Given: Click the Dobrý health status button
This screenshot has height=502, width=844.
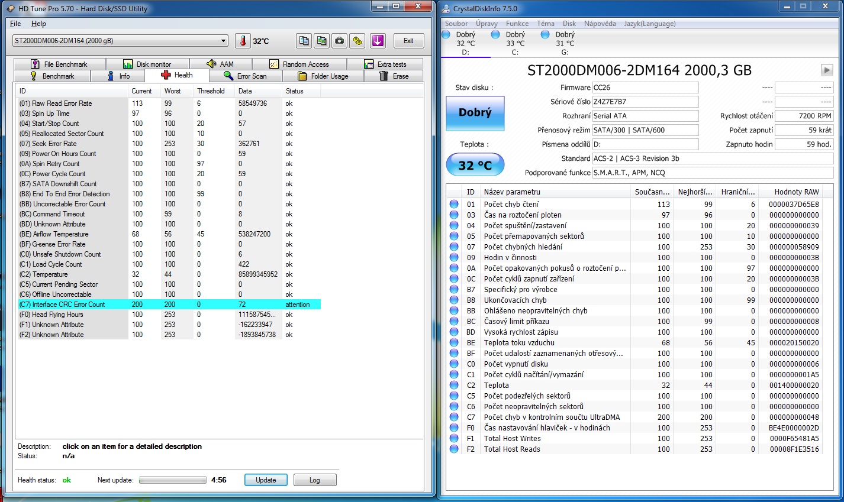Looking at the screenshot, I should click(475, 112).
